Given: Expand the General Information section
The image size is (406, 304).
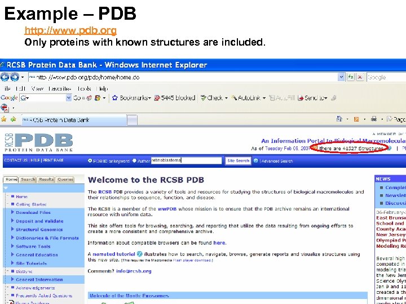Looking at the screenshot, I should [12, 279].
